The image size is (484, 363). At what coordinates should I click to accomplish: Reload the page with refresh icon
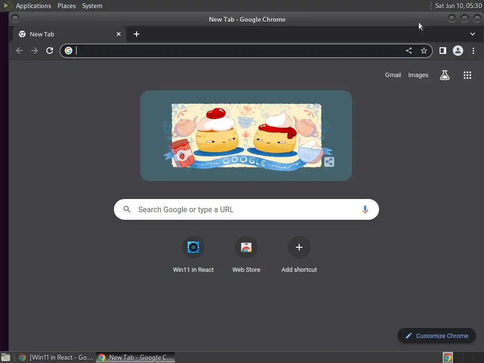click(x=49, y=51)
